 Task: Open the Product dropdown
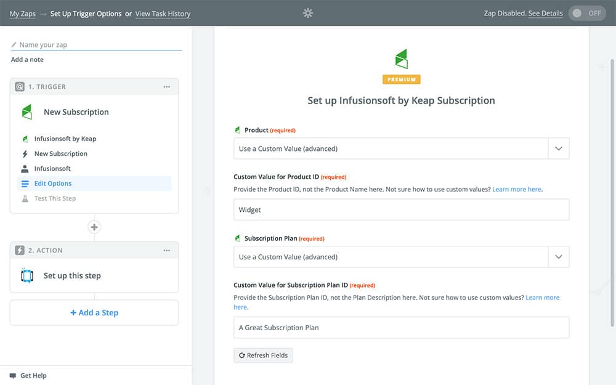click(558, 148)
